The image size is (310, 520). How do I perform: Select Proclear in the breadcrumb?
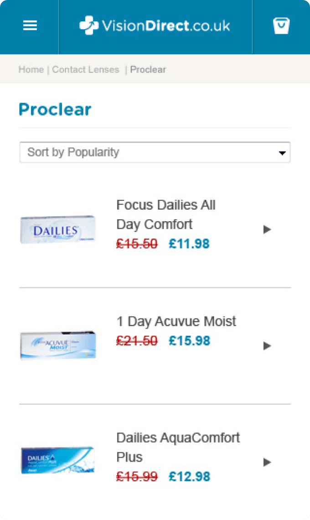pos(148,70)
